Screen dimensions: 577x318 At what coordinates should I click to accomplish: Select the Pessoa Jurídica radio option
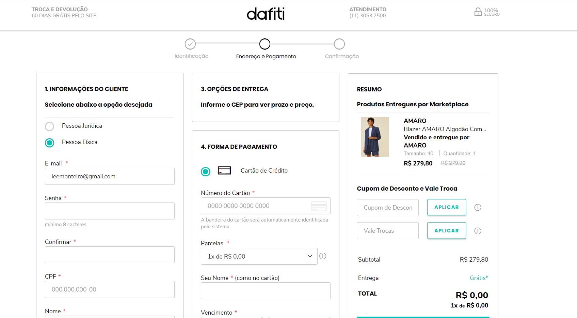click(50, 126)
